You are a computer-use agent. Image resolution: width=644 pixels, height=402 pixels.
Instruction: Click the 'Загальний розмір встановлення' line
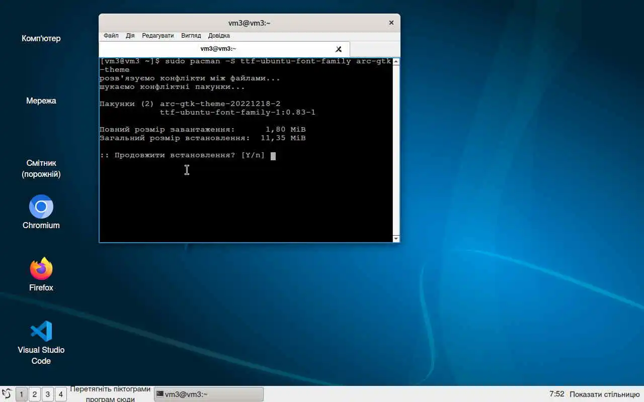(x=202, y=138)
